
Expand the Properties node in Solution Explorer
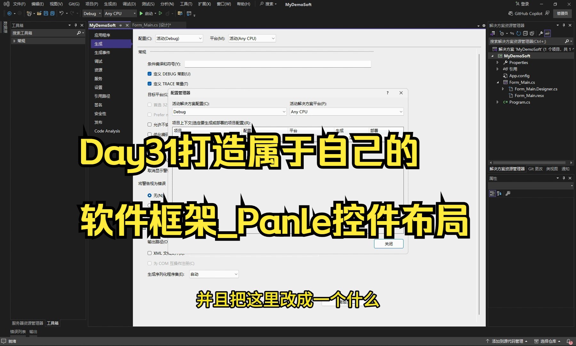497,62
